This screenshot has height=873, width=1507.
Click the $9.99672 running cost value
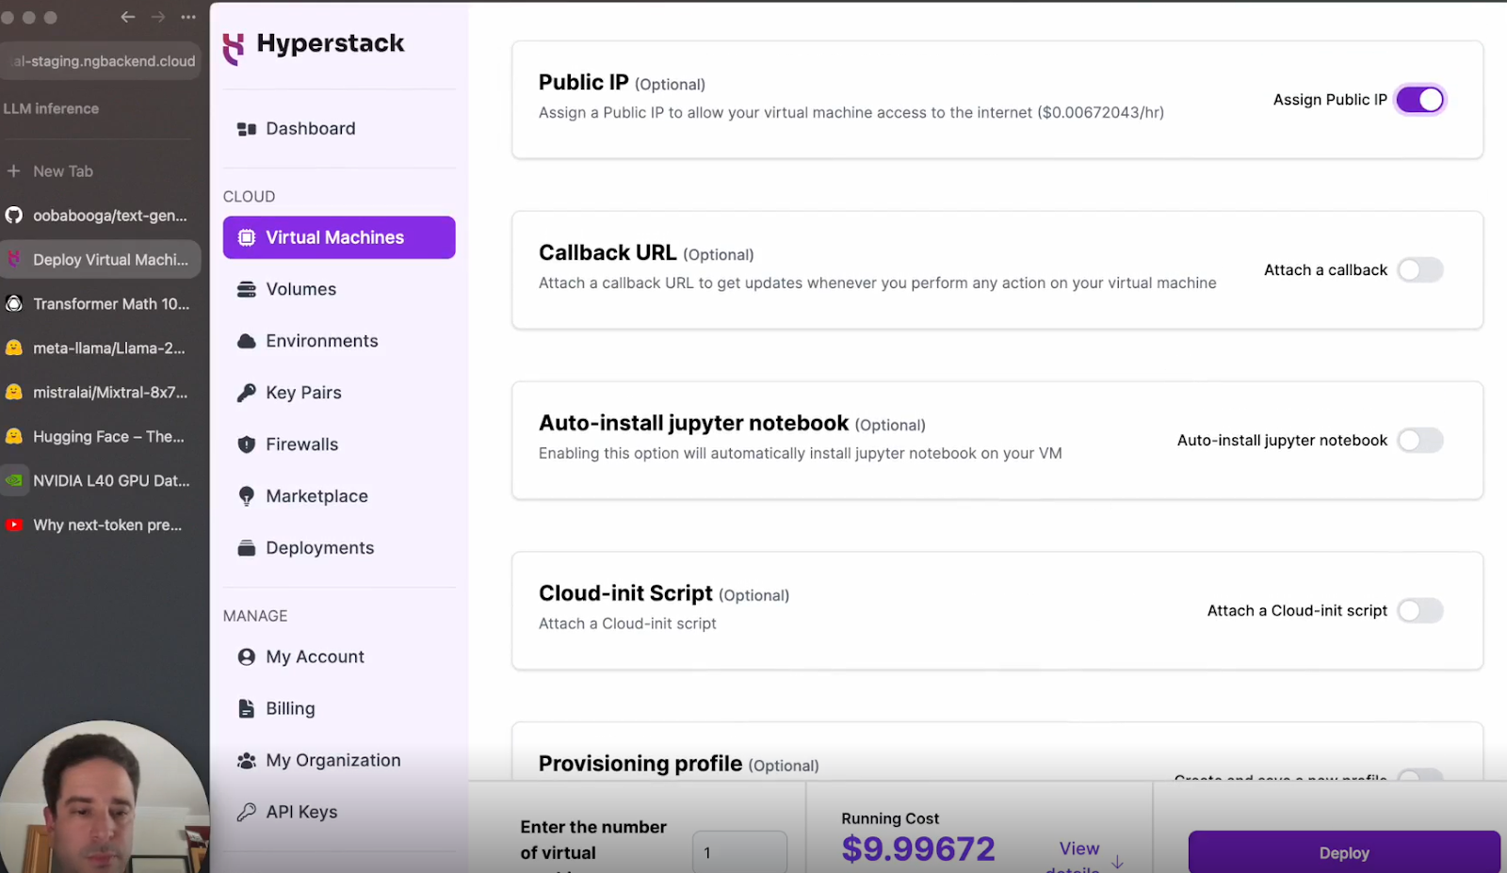point(918,849)
